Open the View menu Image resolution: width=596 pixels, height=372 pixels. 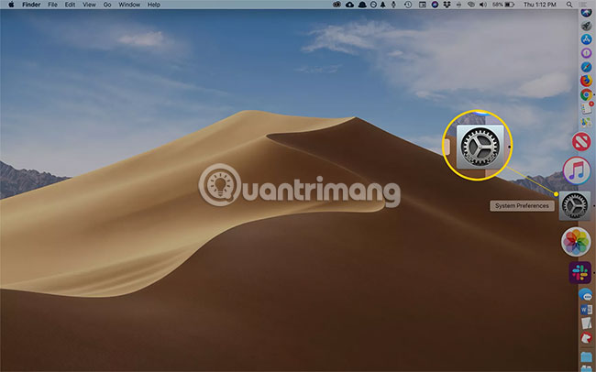click(x=89, y=5)
